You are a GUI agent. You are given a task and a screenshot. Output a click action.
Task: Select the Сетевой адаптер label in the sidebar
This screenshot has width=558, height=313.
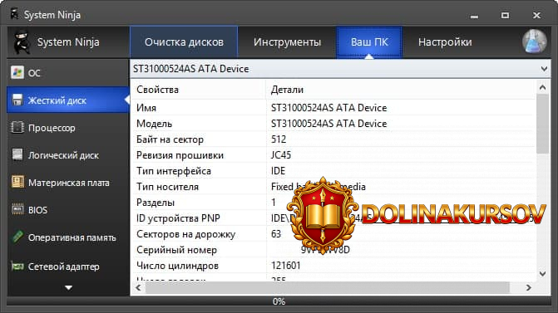pyautogui.click(x=64, y=267)
